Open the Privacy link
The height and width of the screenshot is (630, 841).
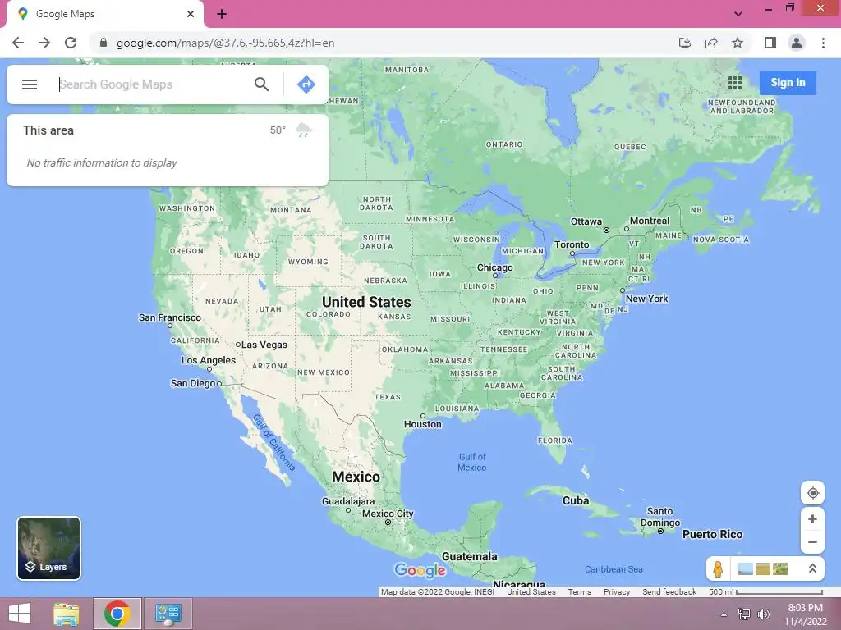click(x=617, y=592)
